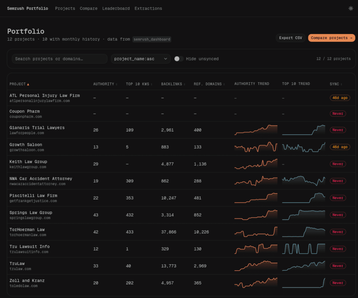Open Zoll and Kranz top 10 trend sparkline
This screenshot has width=358, height=298.
(x=304, y=283)
